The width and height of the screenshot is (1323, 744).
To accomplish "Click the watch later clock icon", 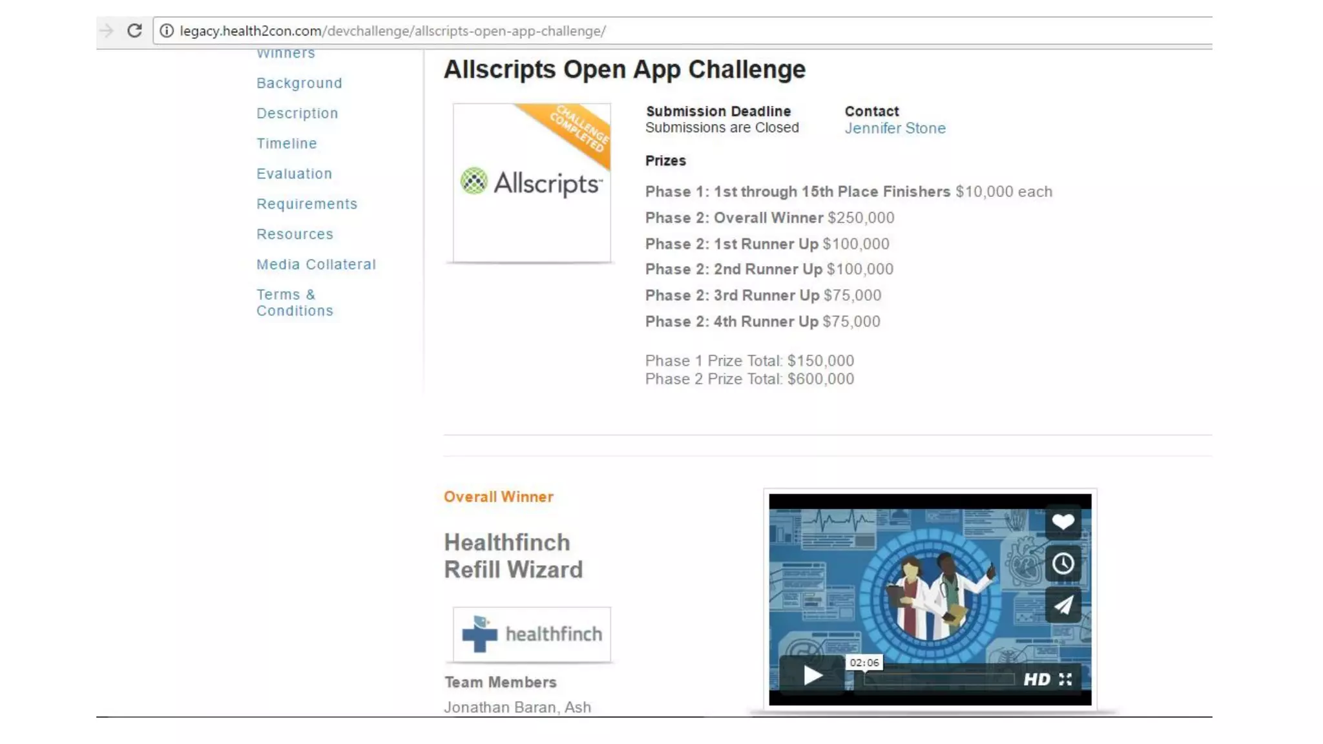I will (1063, 563).
